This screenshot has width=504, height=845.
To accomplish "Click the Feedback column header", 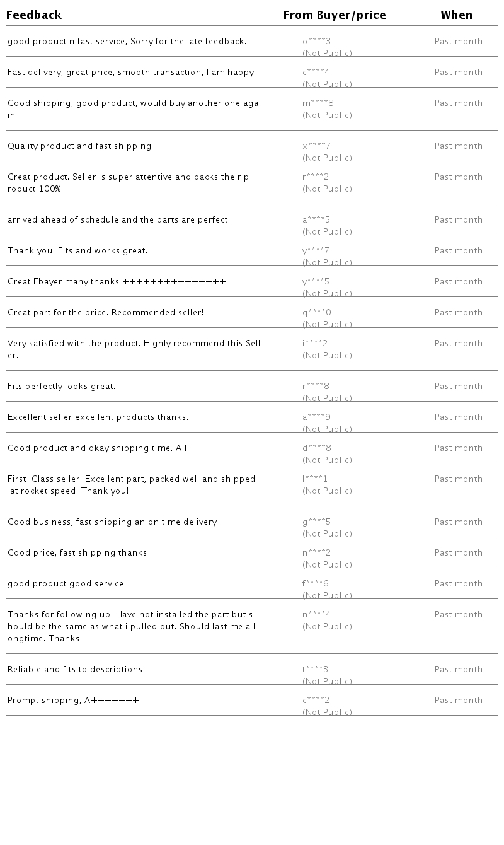I will (x=34, y=15).
